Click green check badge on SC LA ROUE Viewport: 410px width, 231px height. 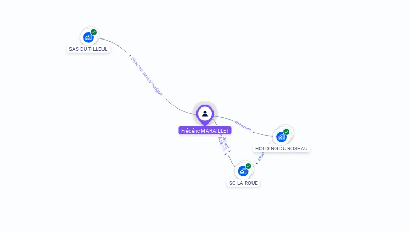click(x=248, y=166)
